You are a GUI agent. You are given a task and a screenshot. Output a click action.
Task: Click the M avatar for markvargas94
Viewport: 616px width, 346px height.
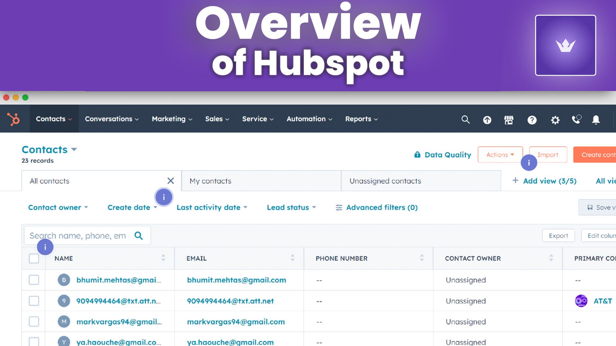64,322
